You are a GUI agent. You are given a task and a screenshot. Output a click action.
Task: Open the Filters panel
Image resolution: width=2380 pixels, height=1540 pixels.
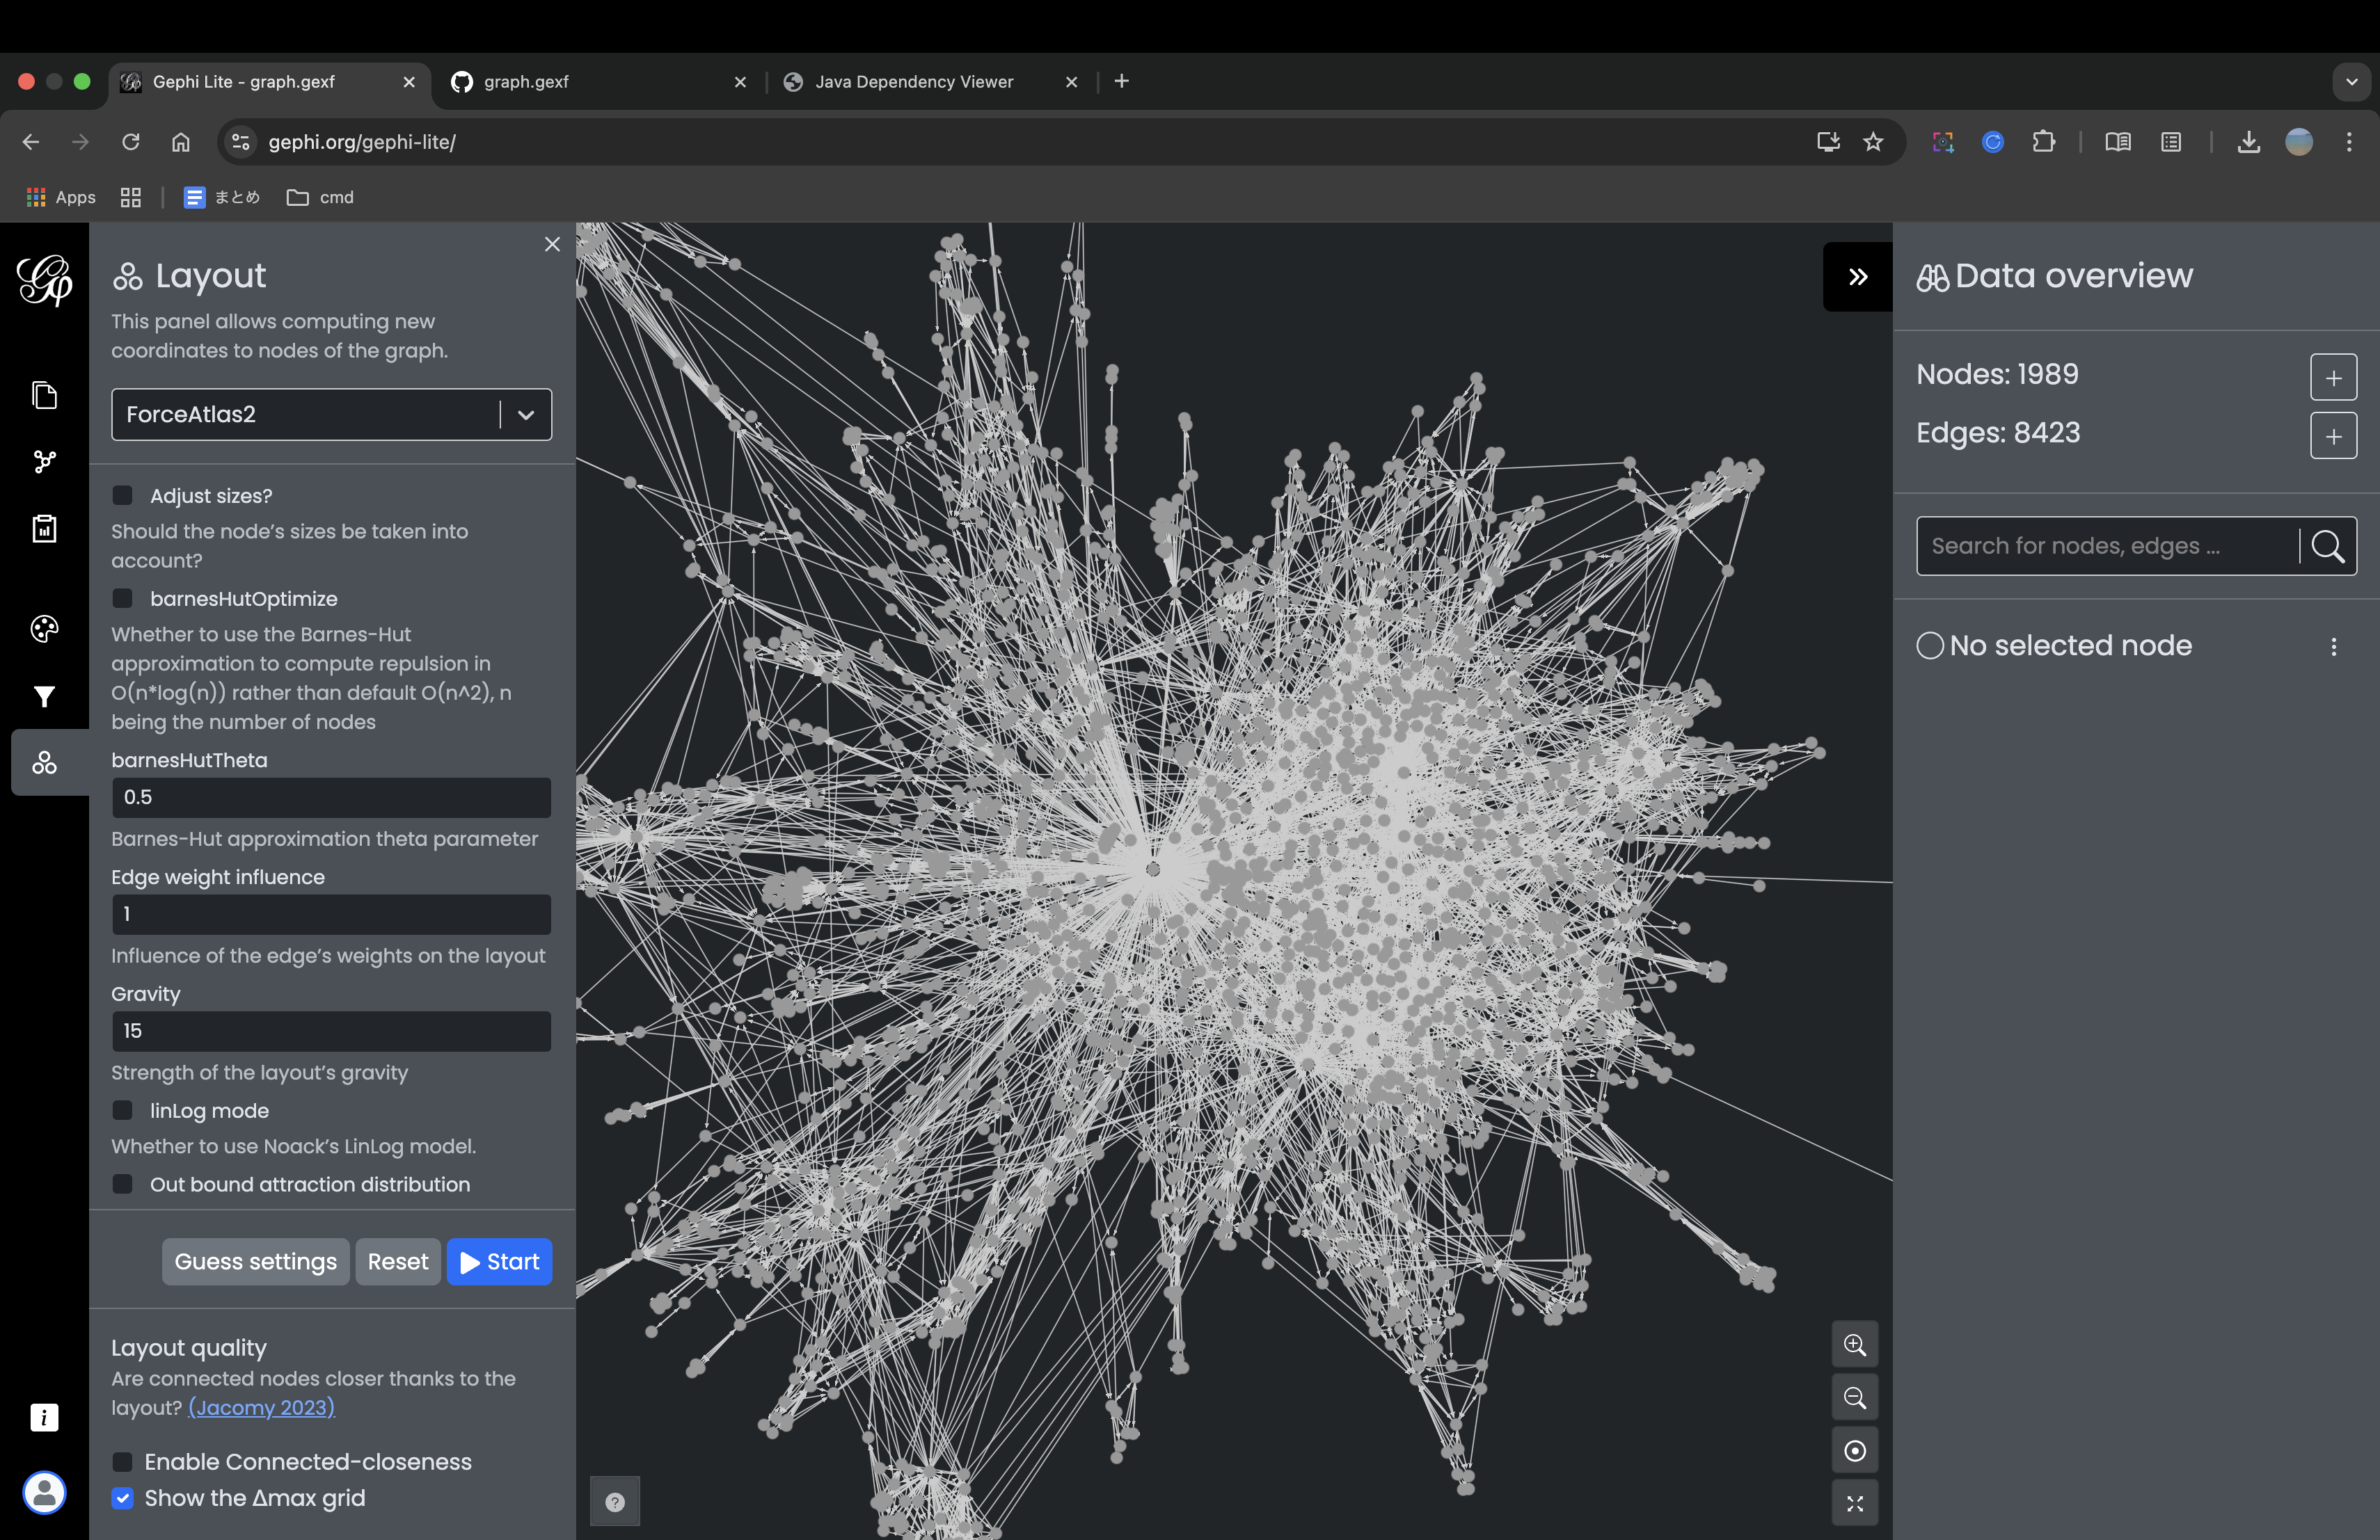[44, 696]
